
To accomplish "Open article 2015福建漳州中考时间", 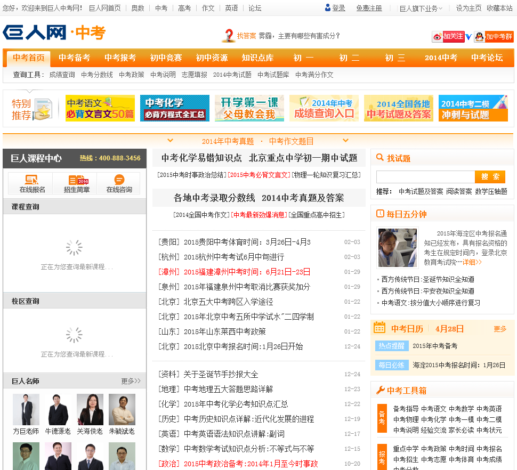I will [x=247, y=272].
